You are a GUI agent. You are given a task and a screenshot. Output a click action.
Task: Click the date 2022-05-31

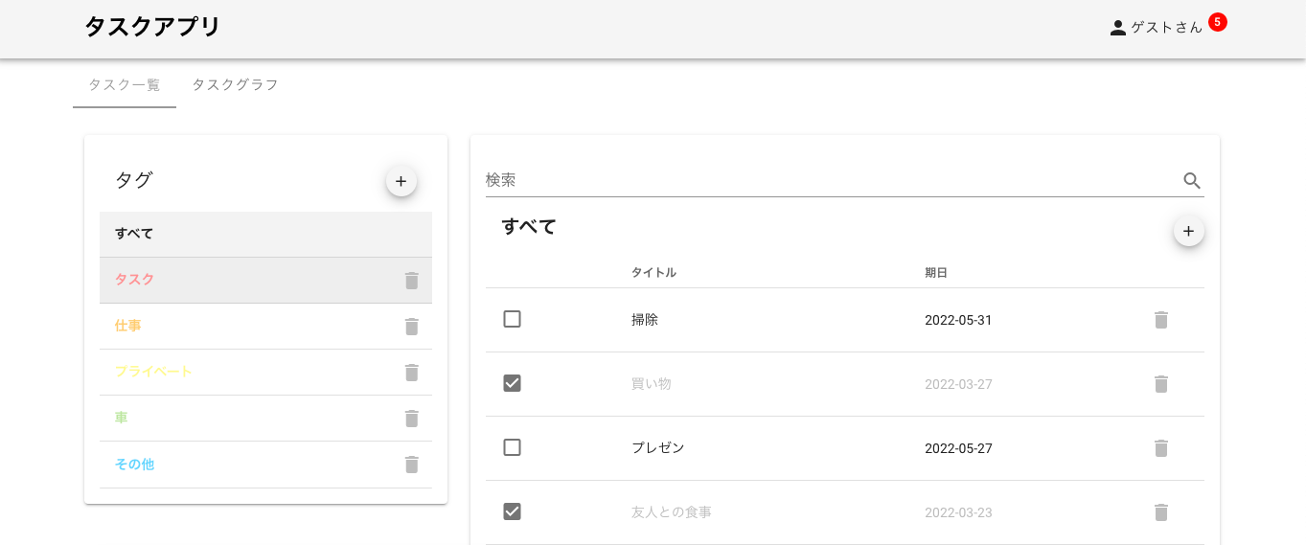click(958, 320)
